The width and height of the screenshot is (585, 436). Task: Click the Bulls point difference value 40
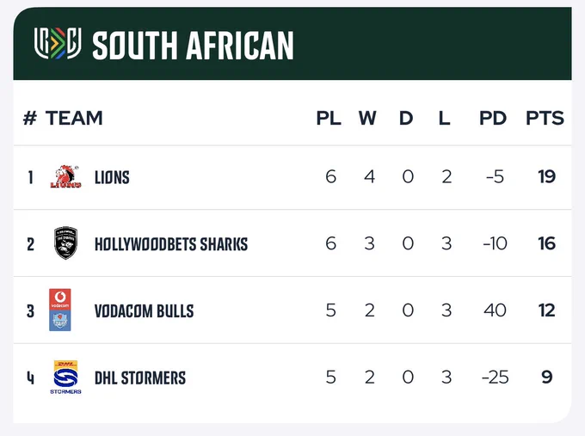tap(495, 310)
